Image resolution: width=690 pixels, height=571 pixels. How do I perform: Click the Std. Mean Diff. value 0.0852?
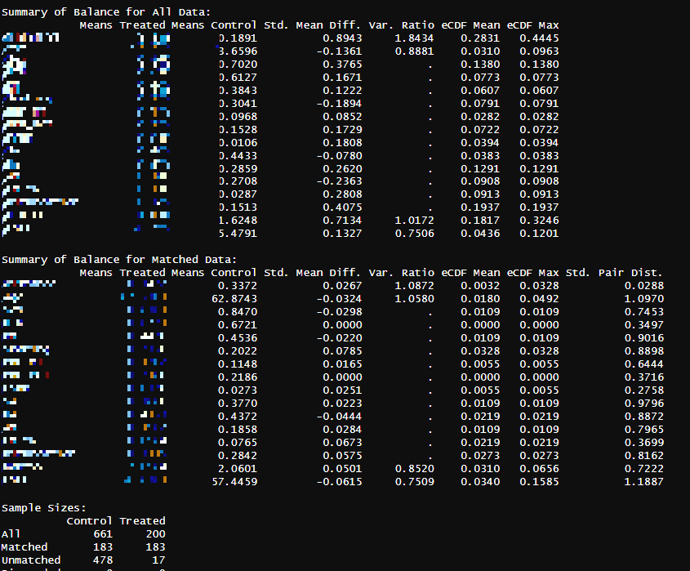click(x=342, y=117)
